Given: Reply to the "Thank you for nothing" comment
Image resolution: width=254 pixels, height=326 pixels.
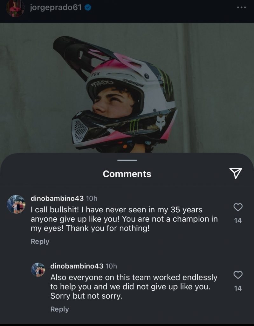Looking at the screenshot, I should click(40, 242).
